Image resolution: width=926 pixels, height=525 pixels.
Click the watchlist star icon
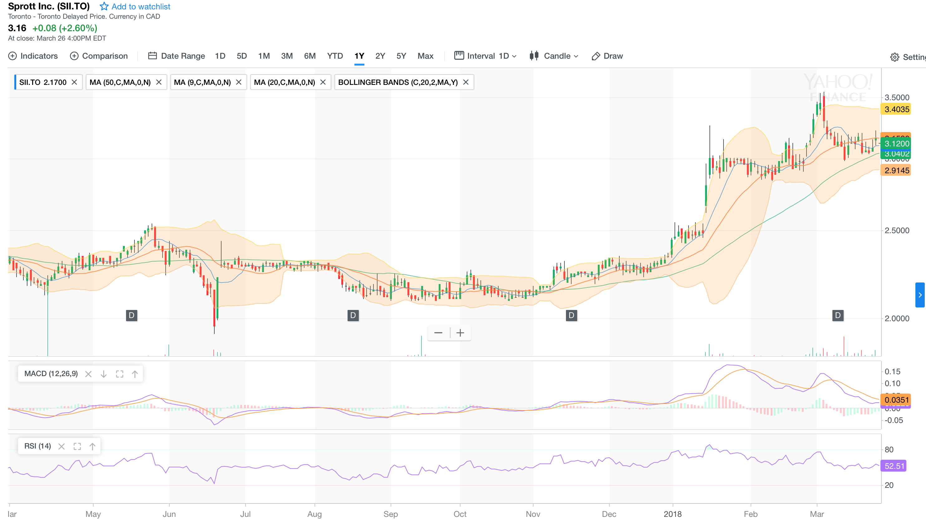[104, 7]
